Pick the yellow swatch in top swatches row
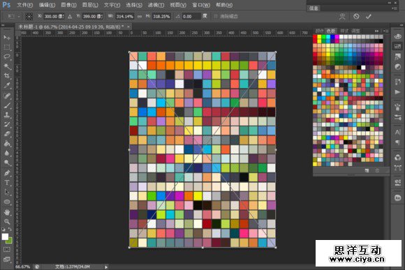405x270 pixels. click(x=319, y=37)
